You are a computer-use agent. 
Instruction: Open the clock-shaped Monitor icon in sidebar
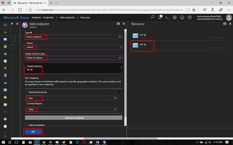[x=5, y=126]
